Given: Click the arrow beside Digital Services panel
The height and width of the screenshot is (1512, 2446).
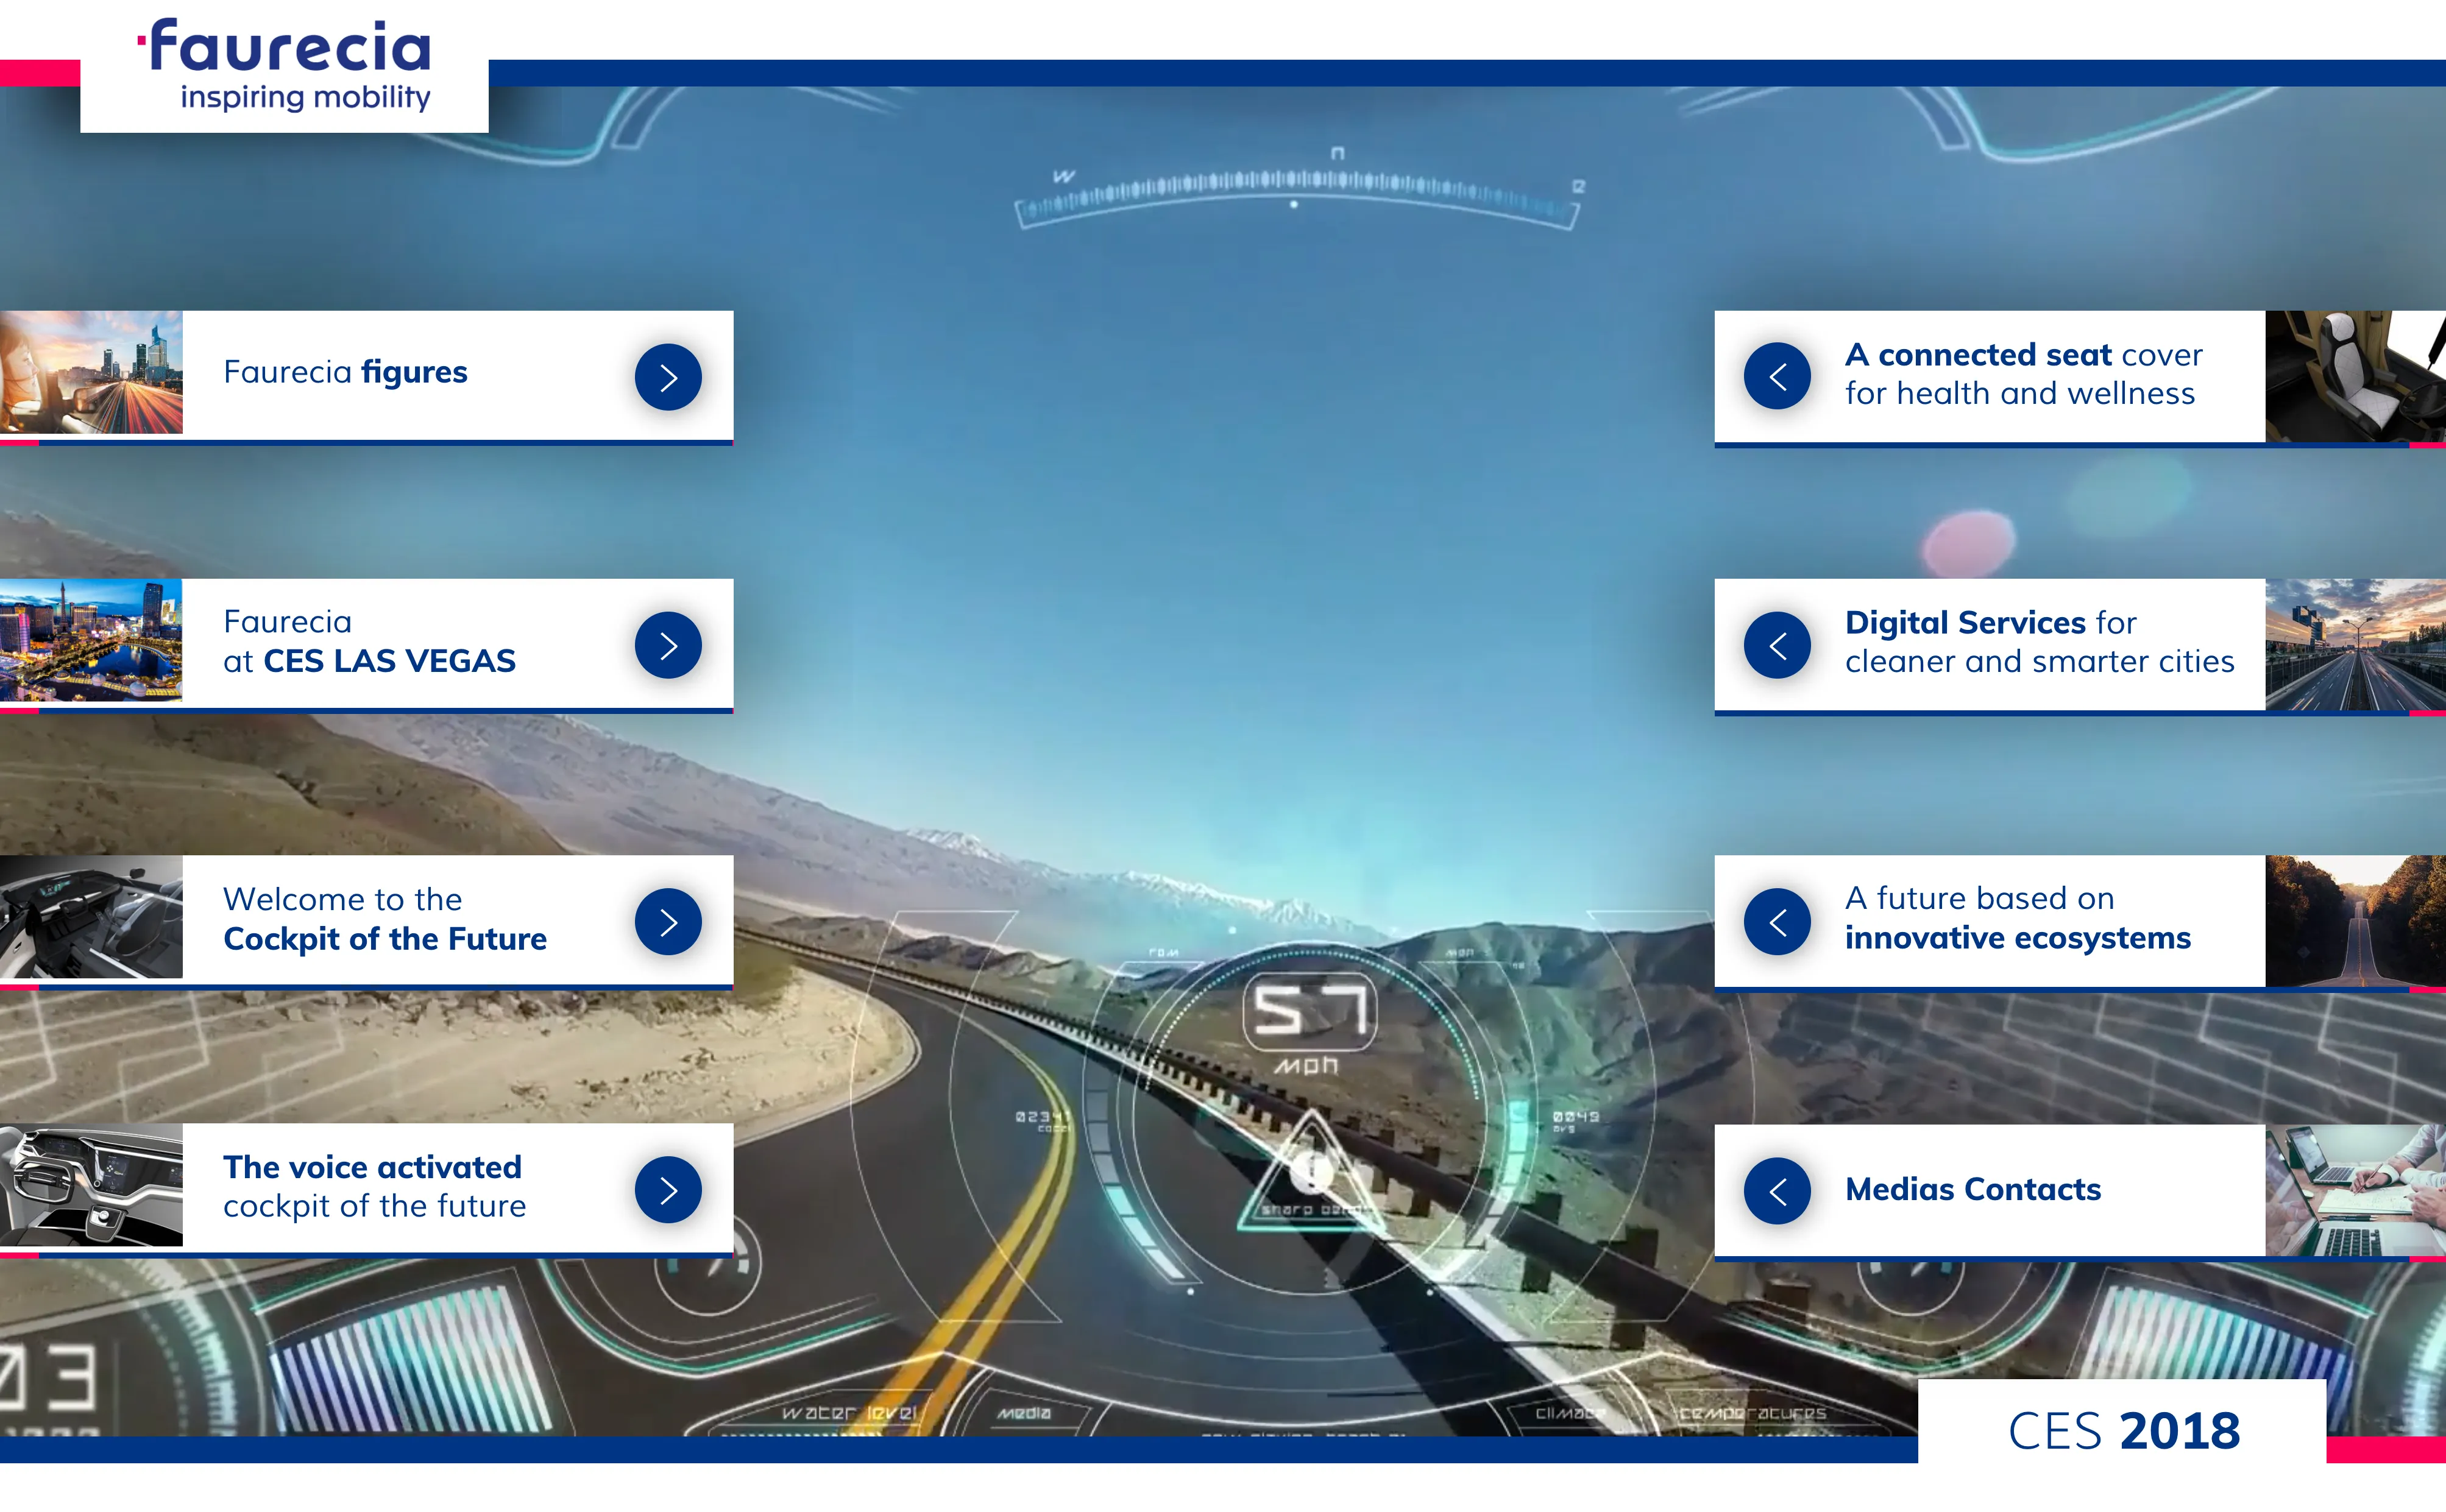Looking at the screenshot, I should click(x=1779, y=645).
